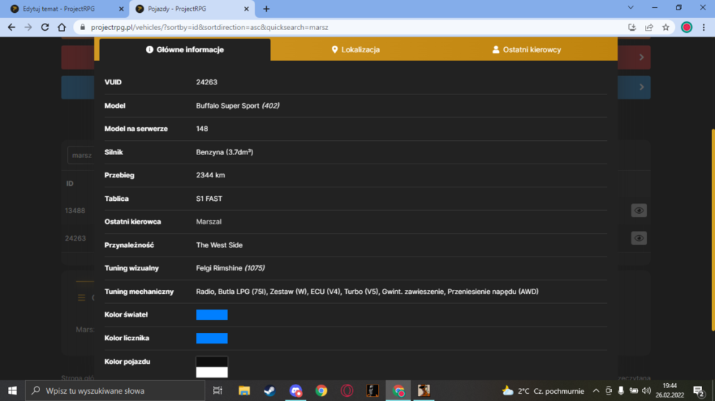The image size is (715, 401).
Task: Open browser home page
Action: click(x=61, y=27)
